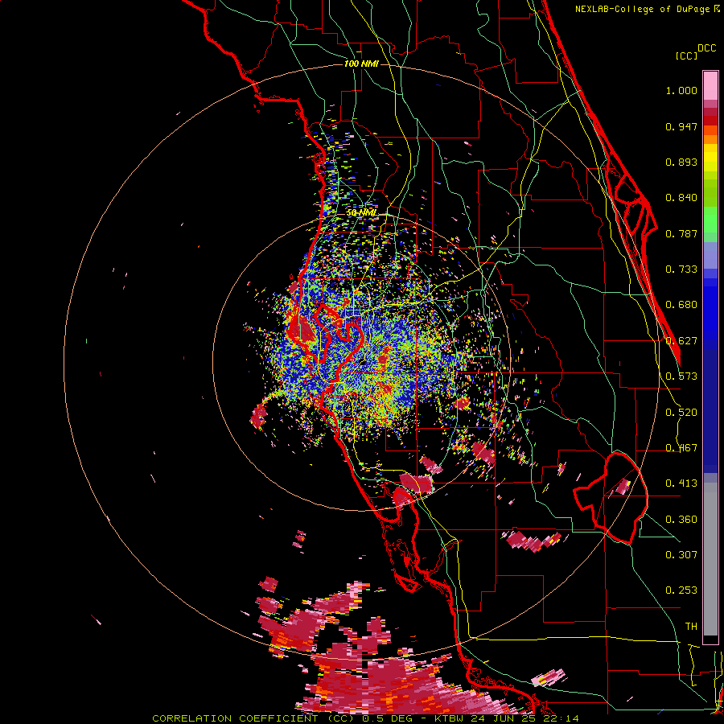Select the 0.787 scale value

(681, 233)
